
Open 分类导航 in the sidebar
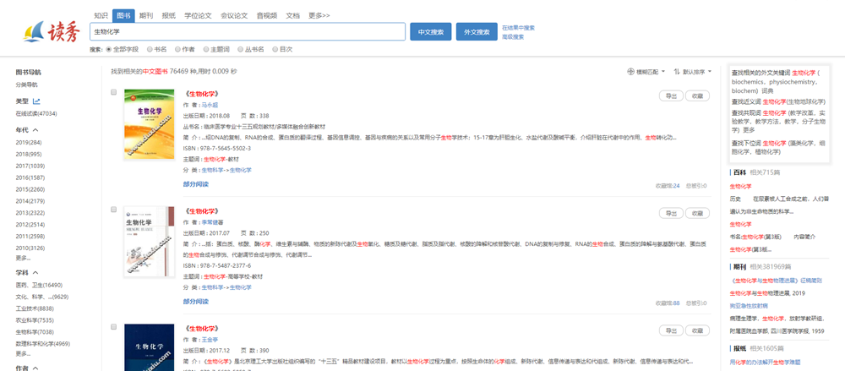point(26,85)
